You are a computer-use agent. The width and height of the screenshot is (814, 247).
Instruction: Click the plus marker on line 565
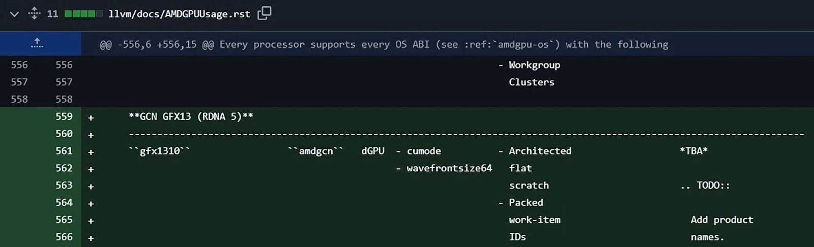(x=91, y=221)
